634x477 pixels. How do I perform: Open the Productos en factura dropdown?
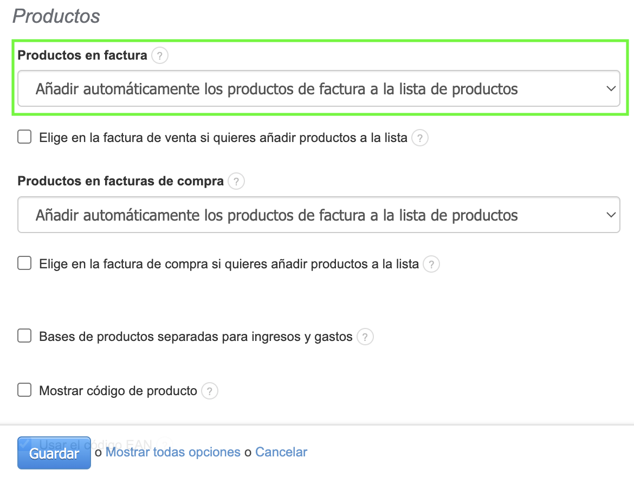click(319, 88)
